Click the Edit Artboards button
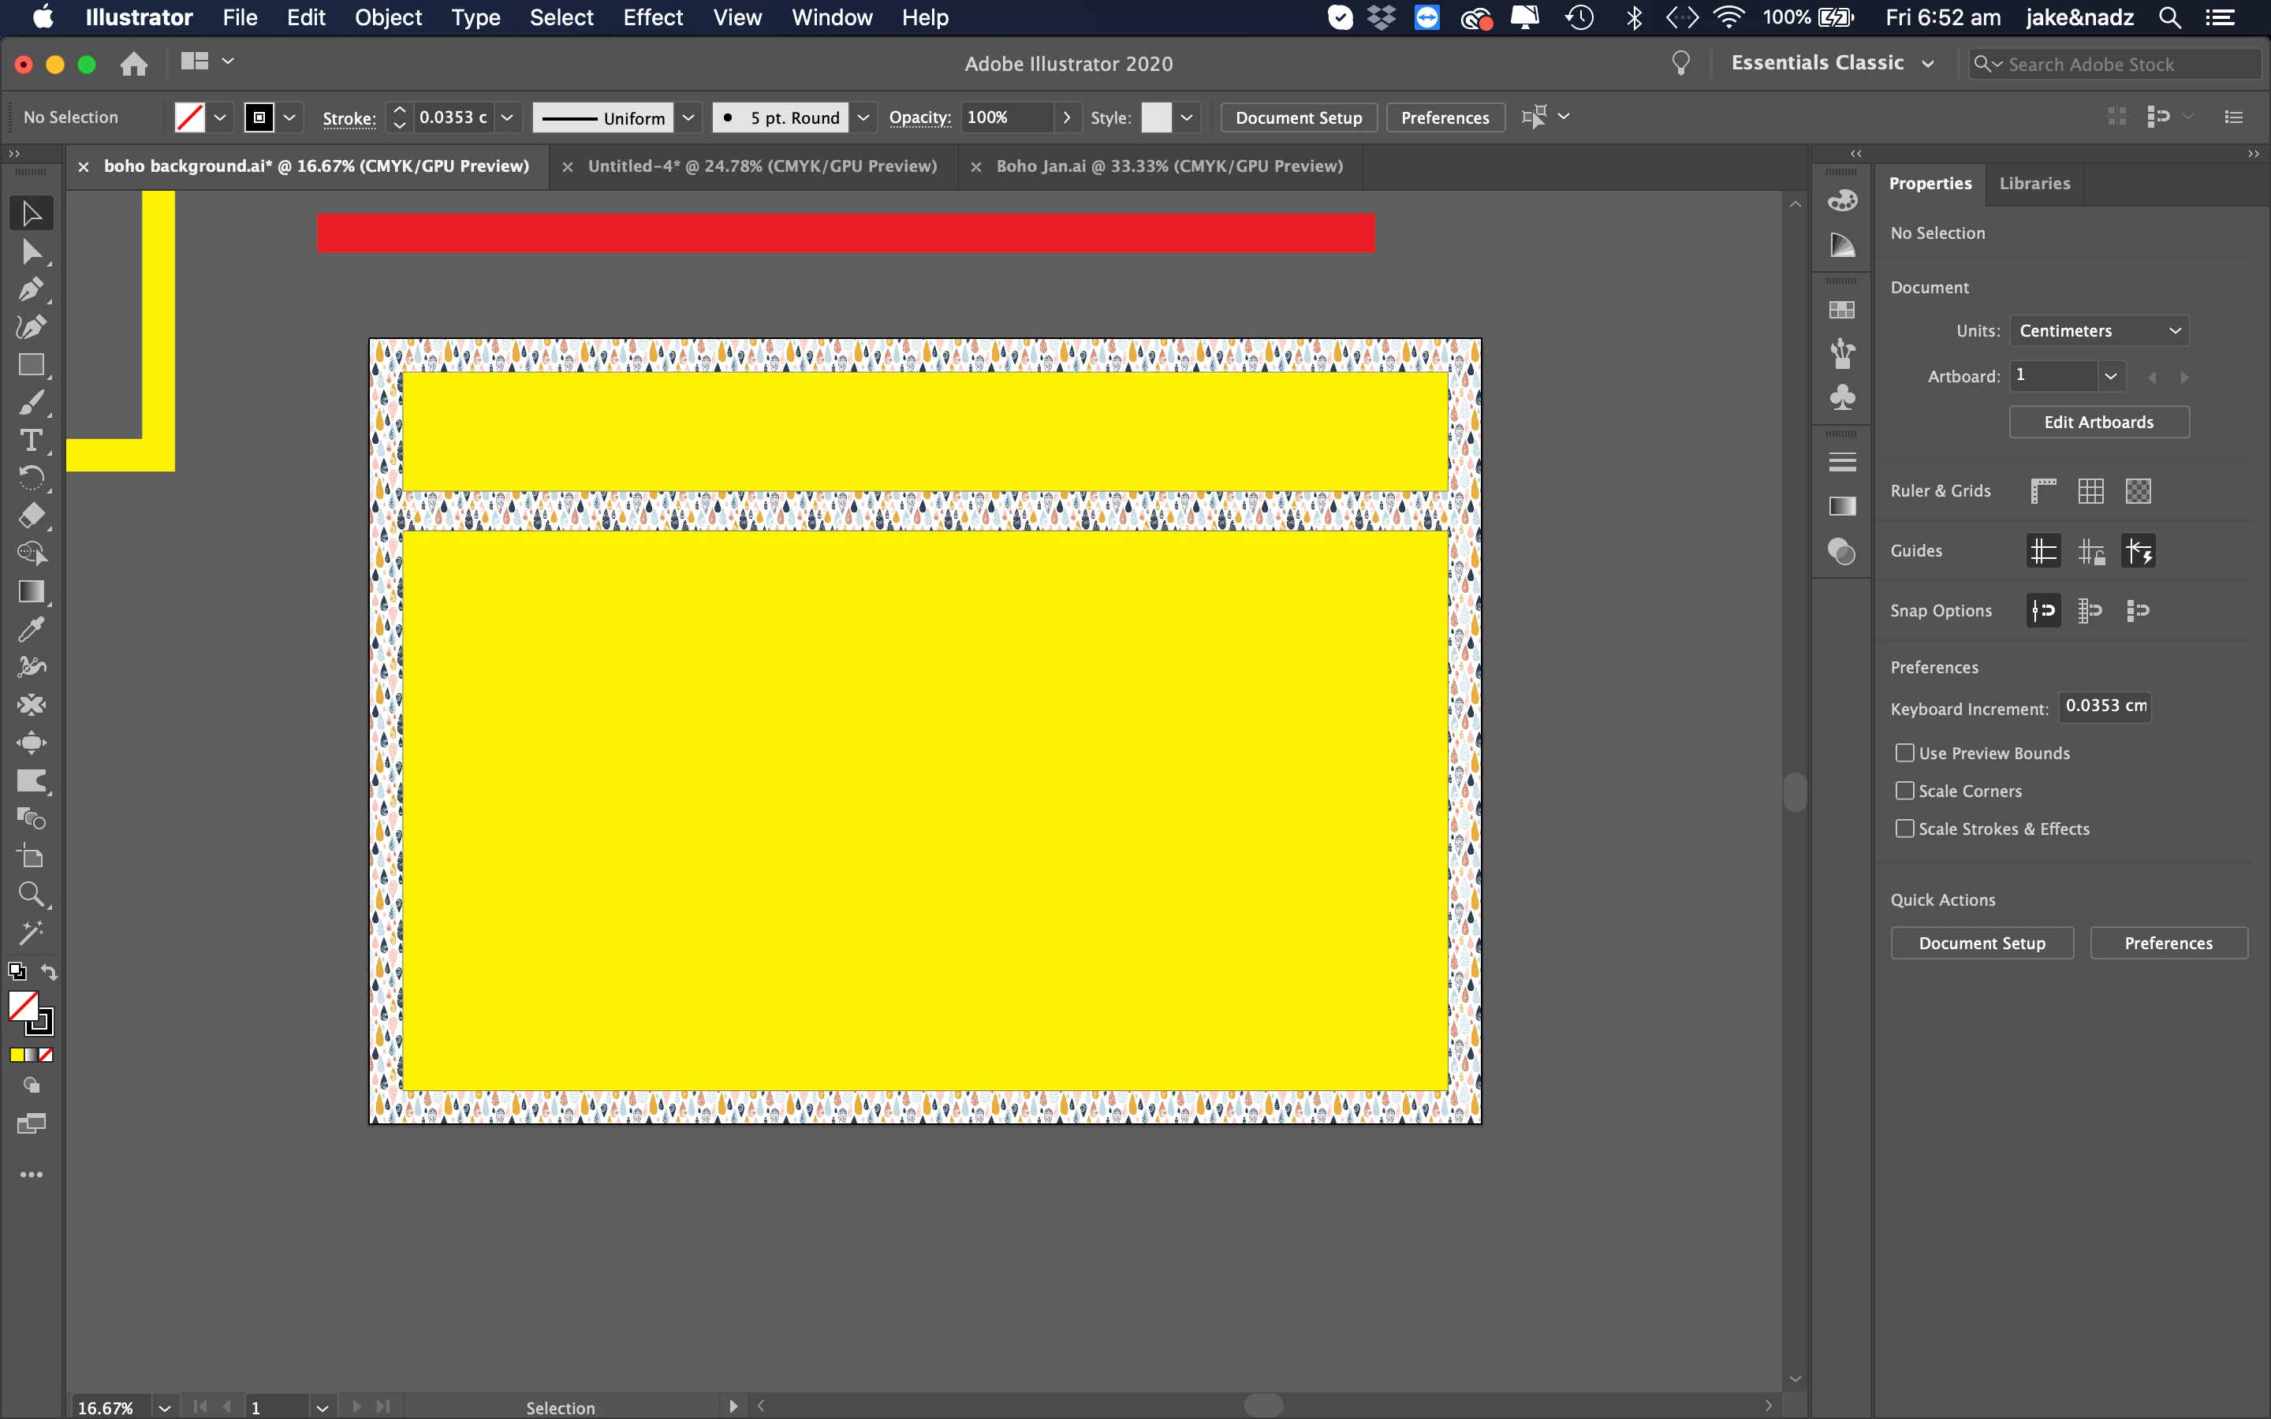Image resolution: width=2271 pixels, height=1419 pixels. coord(2098,423)
